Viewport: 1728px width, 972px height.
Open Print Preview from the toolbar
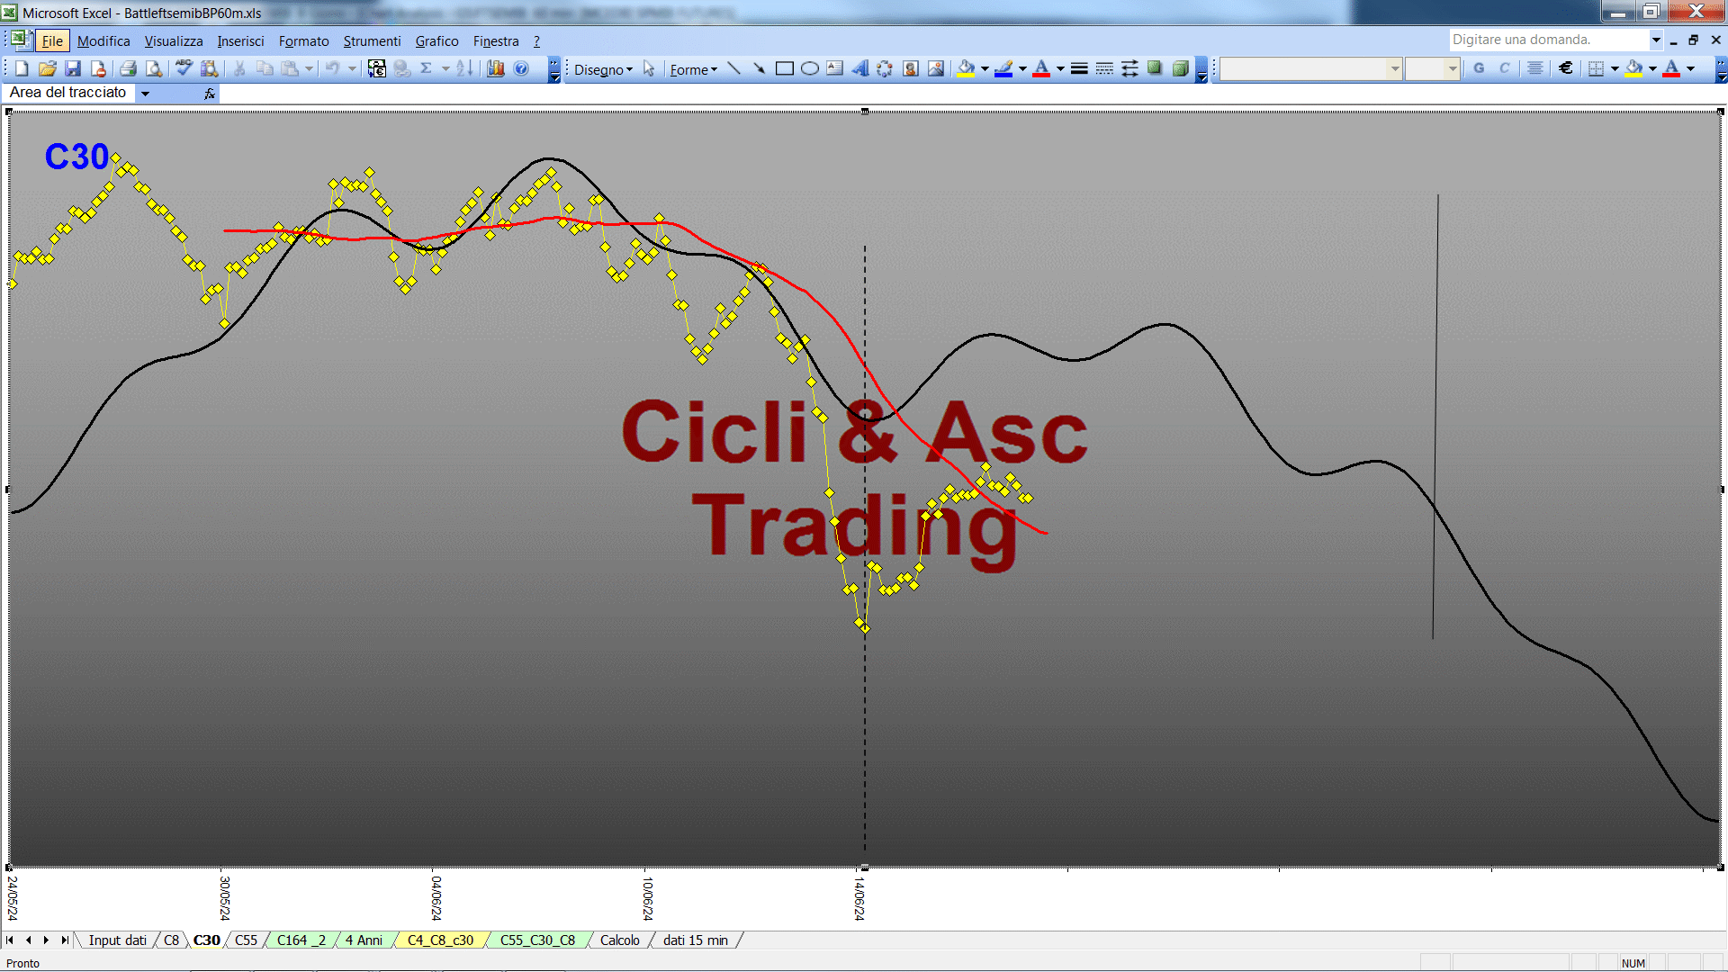(x=154, y=68)
